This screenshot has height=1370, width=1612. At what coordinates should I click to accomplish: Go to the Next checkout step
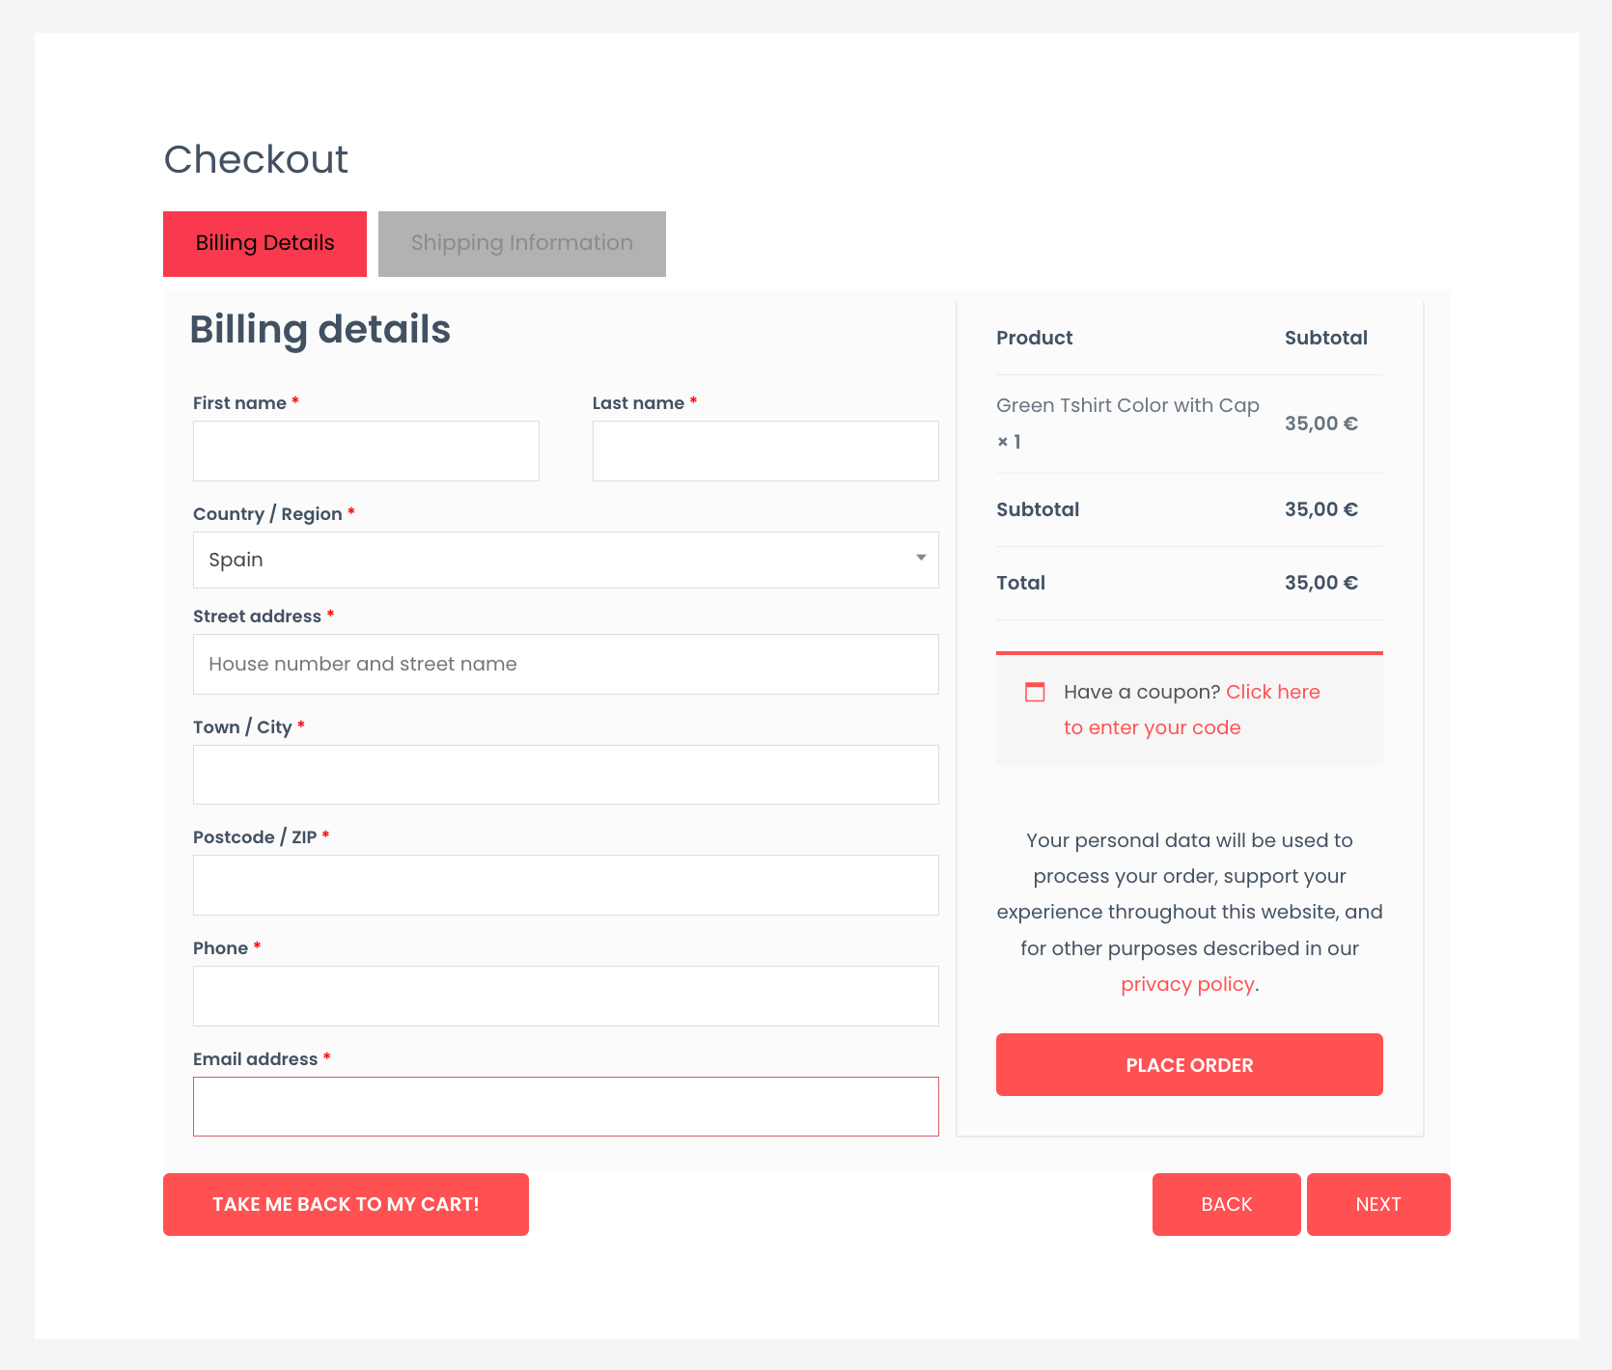[x=1378, y=1204]
